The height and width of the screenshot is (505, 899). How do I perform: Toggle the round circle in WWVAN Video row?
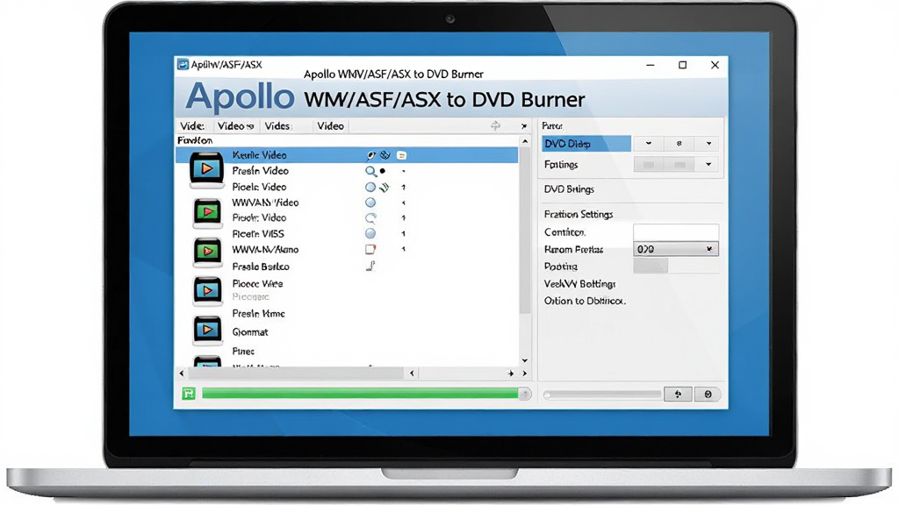point(370,203)
